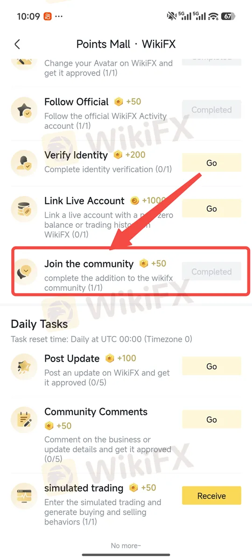Click Go for Post Update
Image resolution: width=252 pixels, height=560 pixels.
(211, 366)
